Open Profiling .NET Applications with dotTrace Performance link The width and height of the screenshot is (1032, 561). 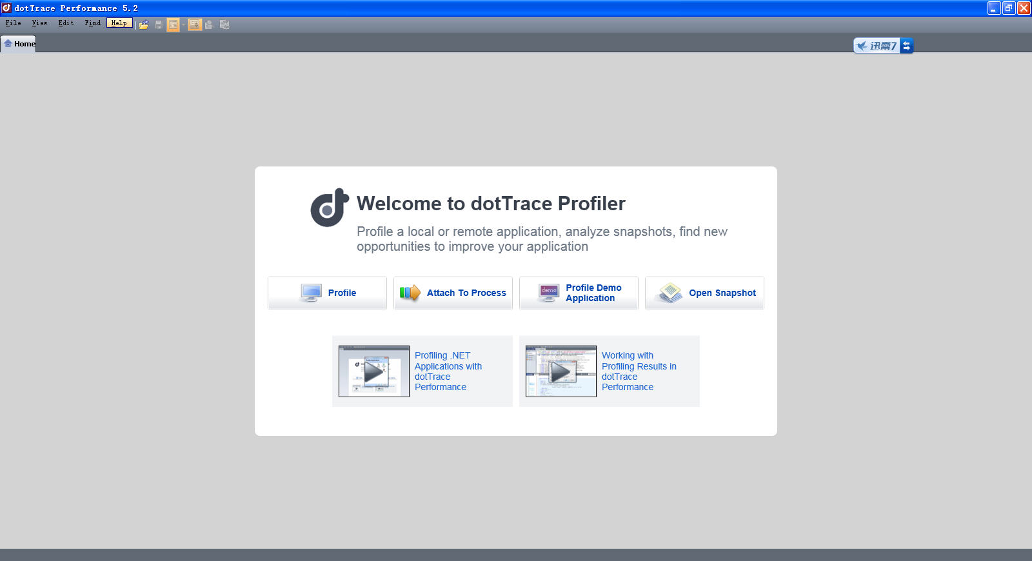pos(448,371)
